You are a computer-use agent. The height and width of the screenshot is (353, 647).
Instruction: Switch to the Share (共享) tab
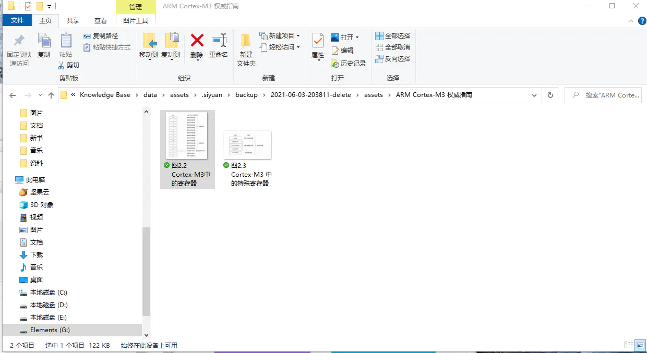point(73,20)
